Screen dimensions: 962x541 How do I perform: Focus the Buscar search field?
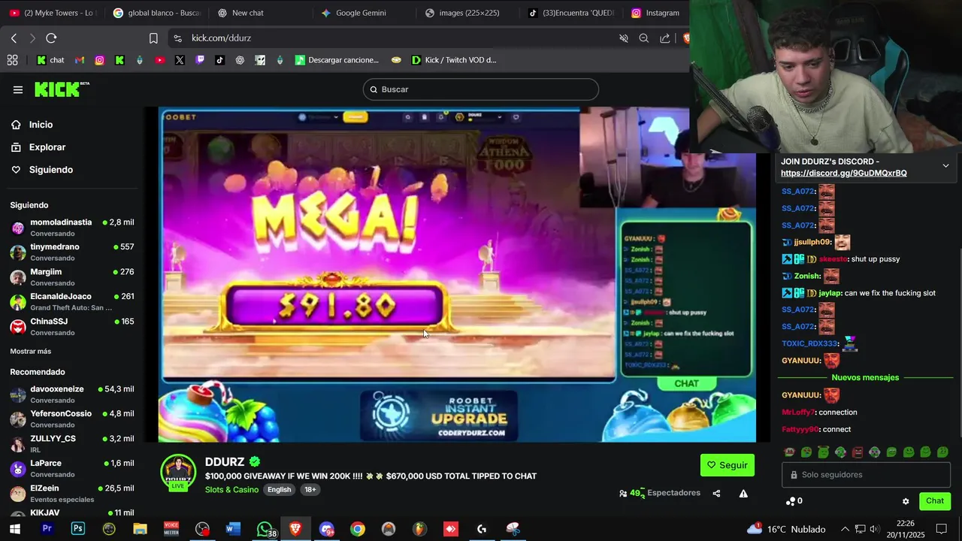(x=481, y=89)
